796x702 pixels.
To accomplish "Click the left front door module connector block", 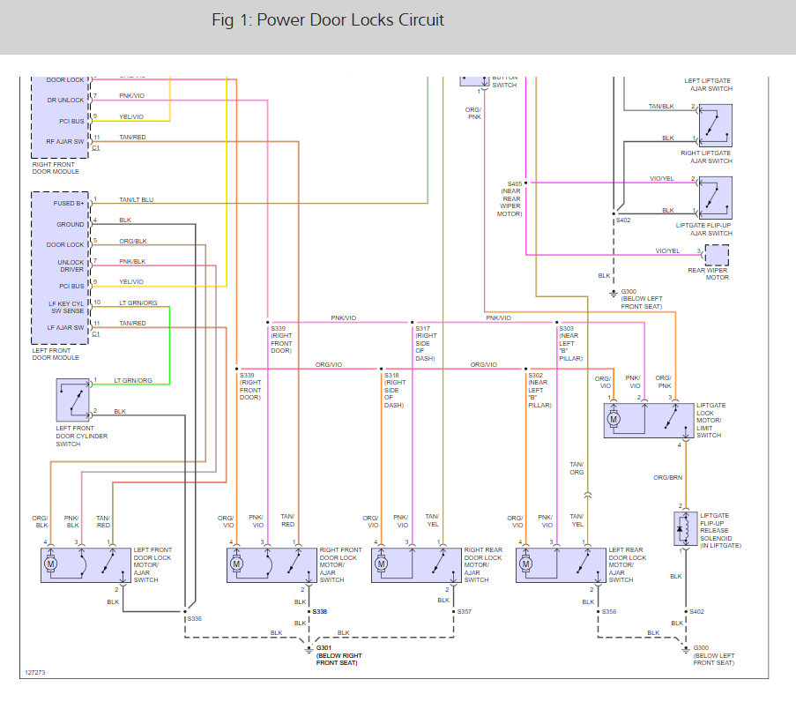I will pyautogui.click(x=60, y=266).
